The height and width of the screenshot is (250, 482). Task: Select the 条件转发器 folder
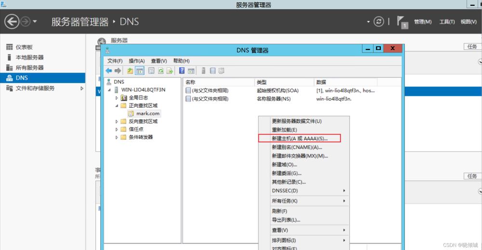(140, 137)
